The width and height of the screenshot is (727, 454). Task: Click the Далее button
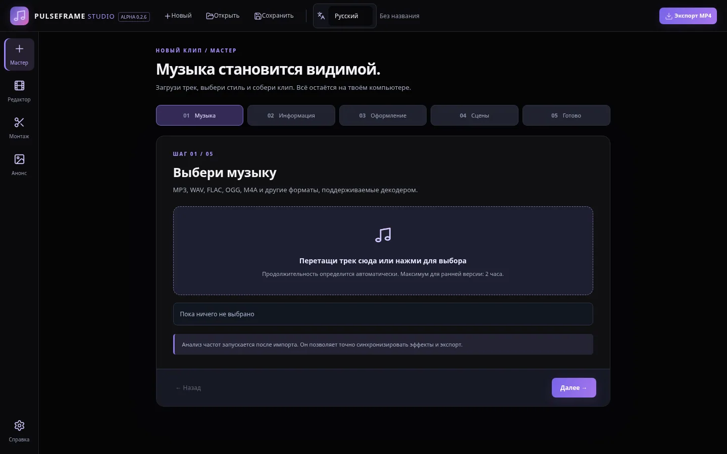point(574,387)
